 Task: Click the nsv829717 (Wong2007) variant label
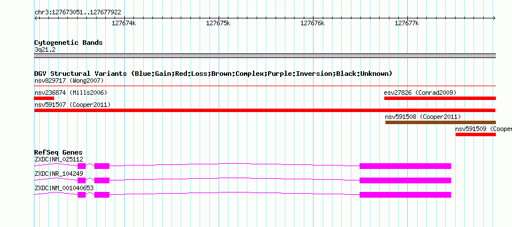pyautogui.click(x=69, y=80)
